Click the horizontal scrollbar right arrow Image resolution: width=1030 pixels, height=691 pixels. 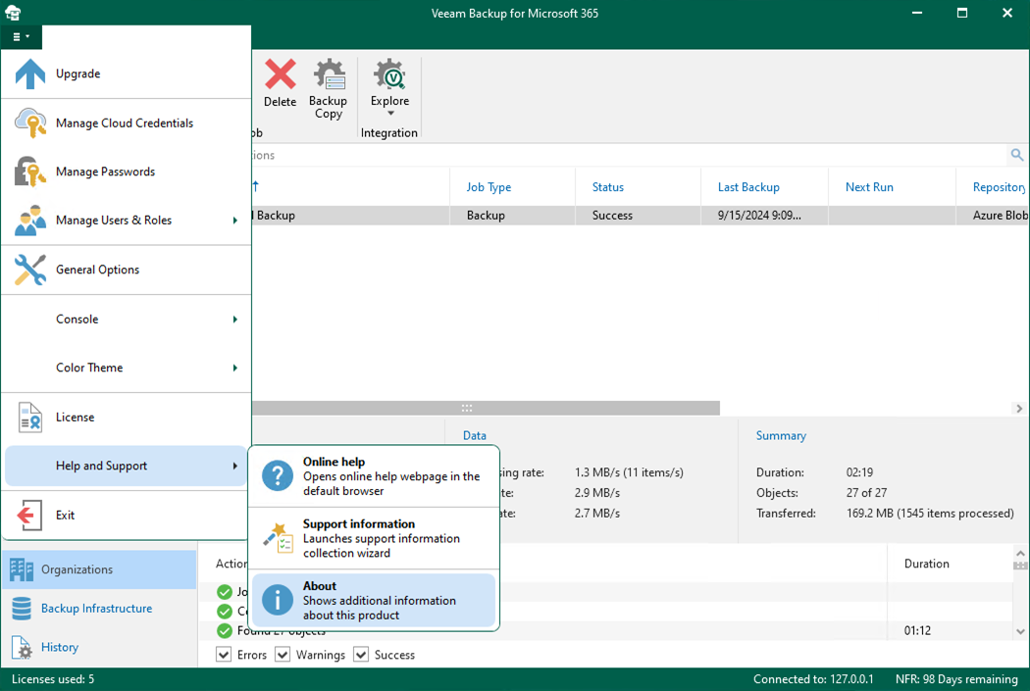pos(1019,408)
